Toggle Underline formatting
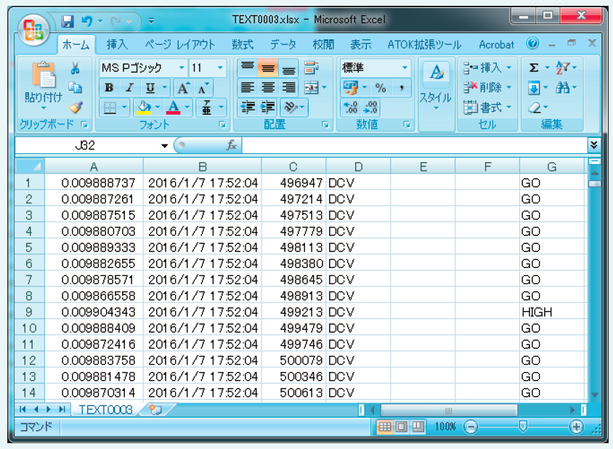613x449 pixels. (x=150, y=88)
